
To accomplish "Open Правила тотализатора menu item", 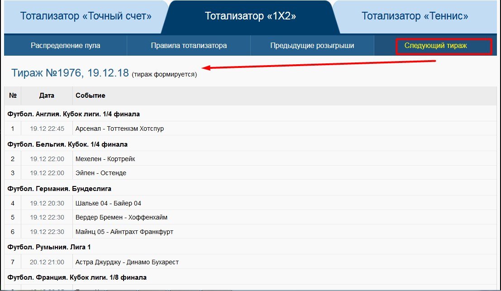I will click(189, 45).
